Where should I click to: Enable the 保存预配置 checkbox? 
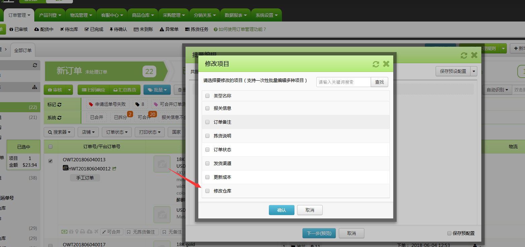click(x=449, y=233)
